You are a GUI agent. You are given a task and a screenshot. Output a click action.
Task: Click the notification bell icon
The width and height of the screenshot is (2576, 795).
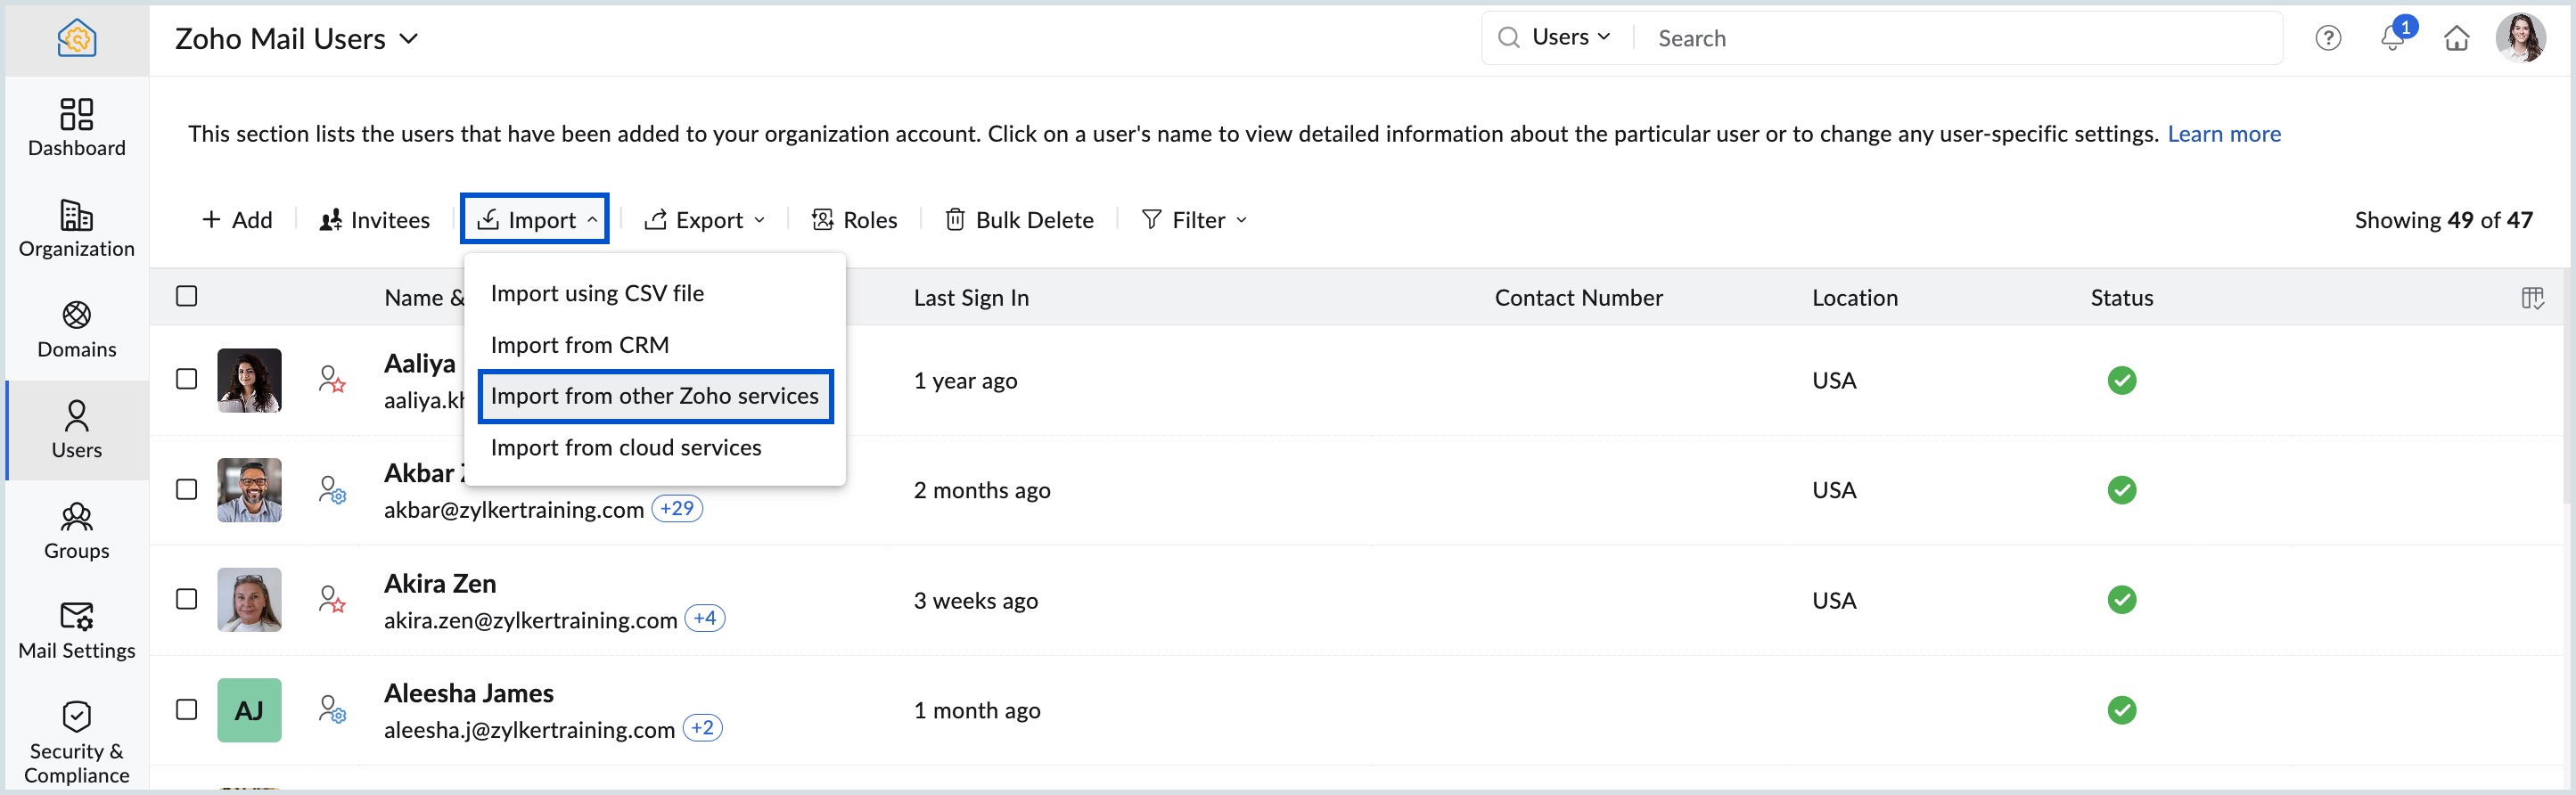tap(2391, 38)
